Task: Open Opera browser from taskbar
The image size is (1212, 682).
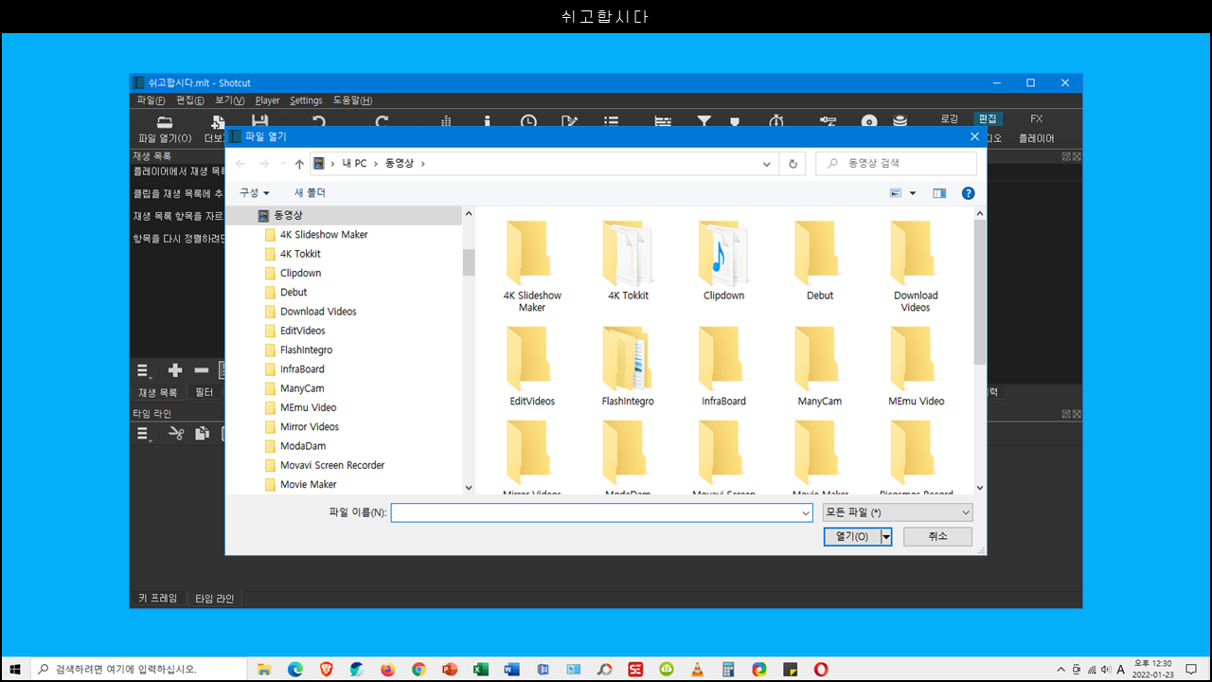Action: (821, 669)
